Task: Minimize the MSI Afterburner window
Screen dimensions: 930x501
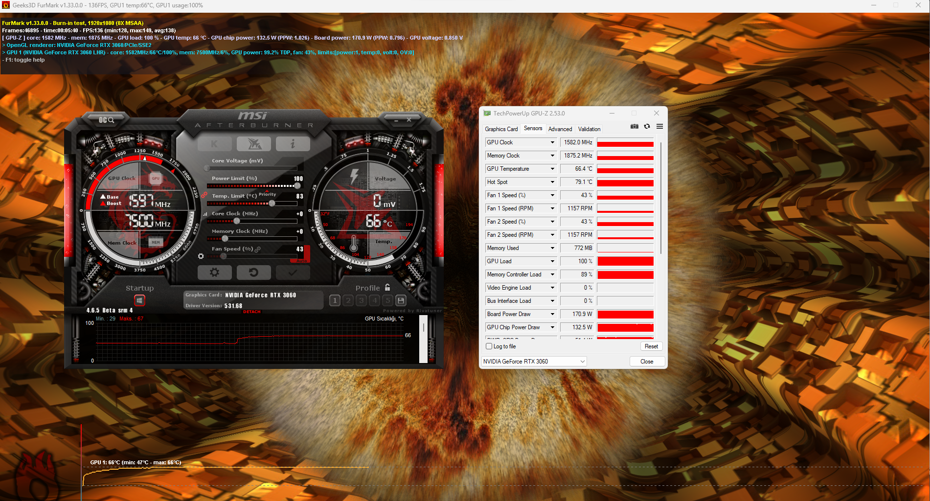Action: click(396, 120)
